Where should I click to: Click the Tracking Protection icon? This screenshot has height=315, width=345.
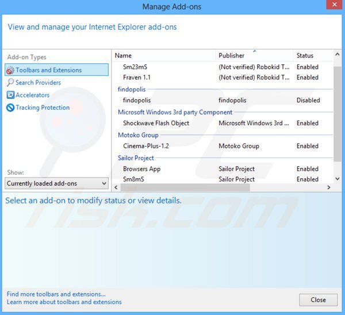[x=10, y=108]
